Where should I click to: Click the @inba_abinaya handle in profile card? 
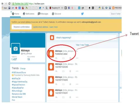[26, 53]
